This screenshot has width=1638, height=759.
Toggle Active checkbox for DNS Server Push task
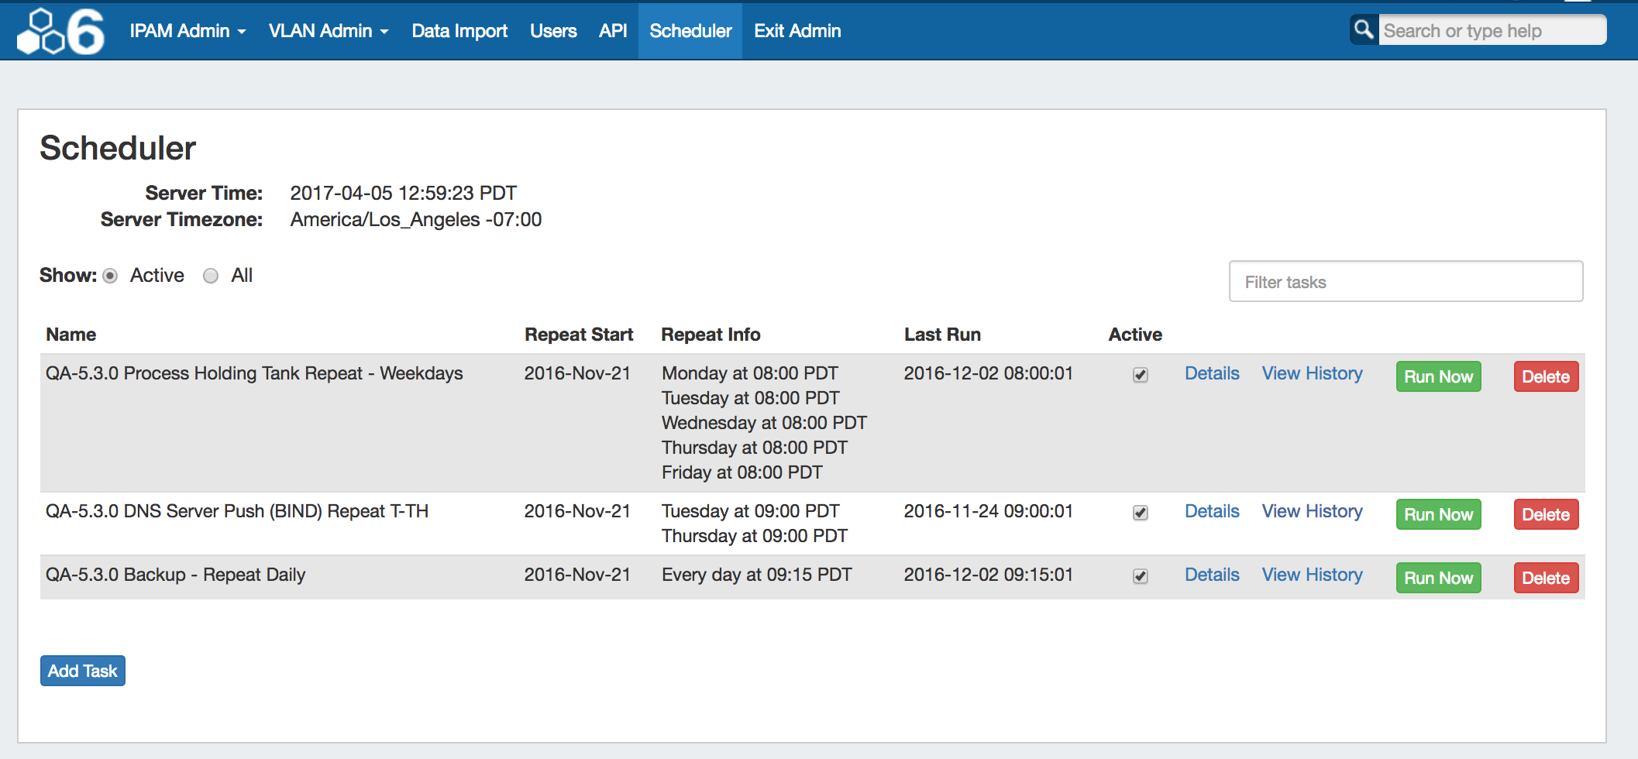[1140, 513]
